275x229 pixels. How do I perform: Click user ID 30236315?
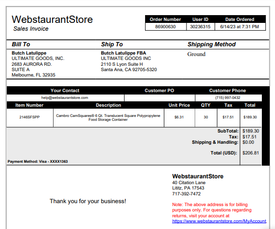pyautogui.click(x=200, y=27)
